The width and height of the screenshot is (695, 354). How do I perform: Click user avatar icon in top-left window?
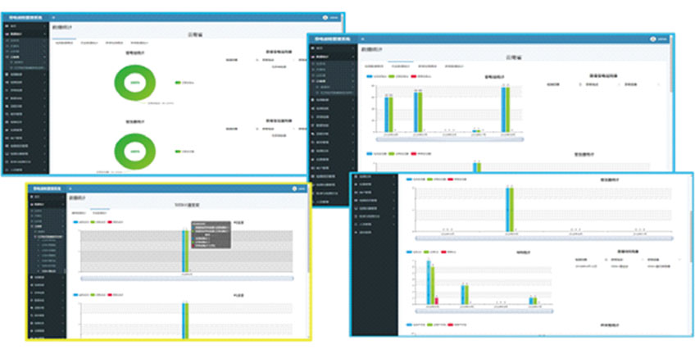click(325, 16)
